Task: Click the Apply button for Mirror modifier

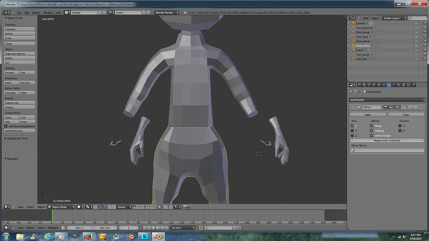Action: point(368,115)
